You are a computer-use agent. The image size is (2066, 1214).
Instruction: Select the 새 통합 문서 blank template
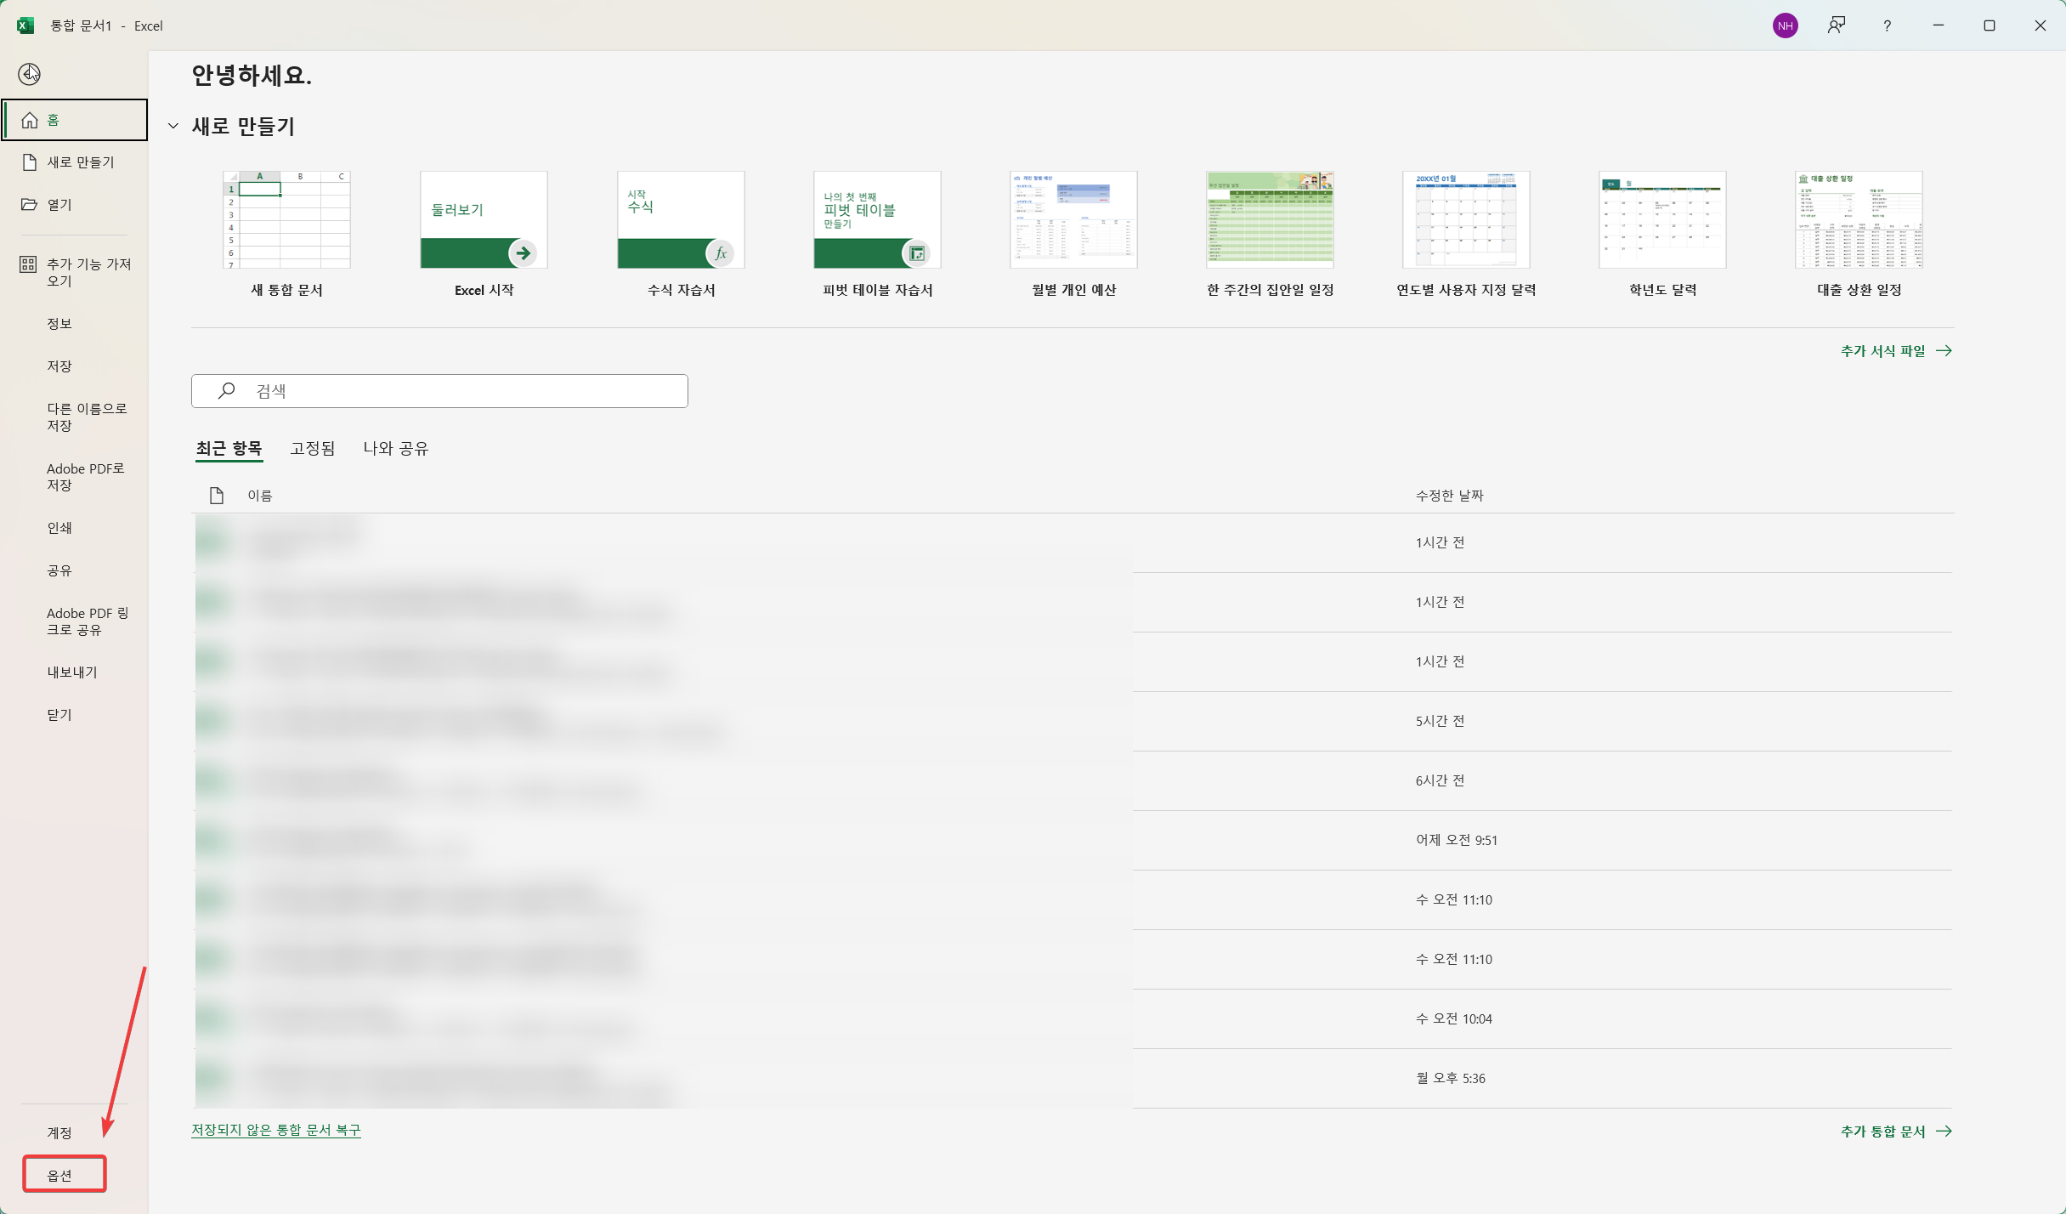click(286, 219)
